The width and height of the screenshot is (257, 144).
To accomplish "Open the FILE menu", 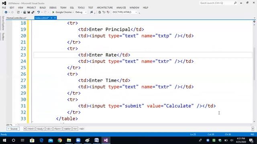I will click(x=4, y=8).
